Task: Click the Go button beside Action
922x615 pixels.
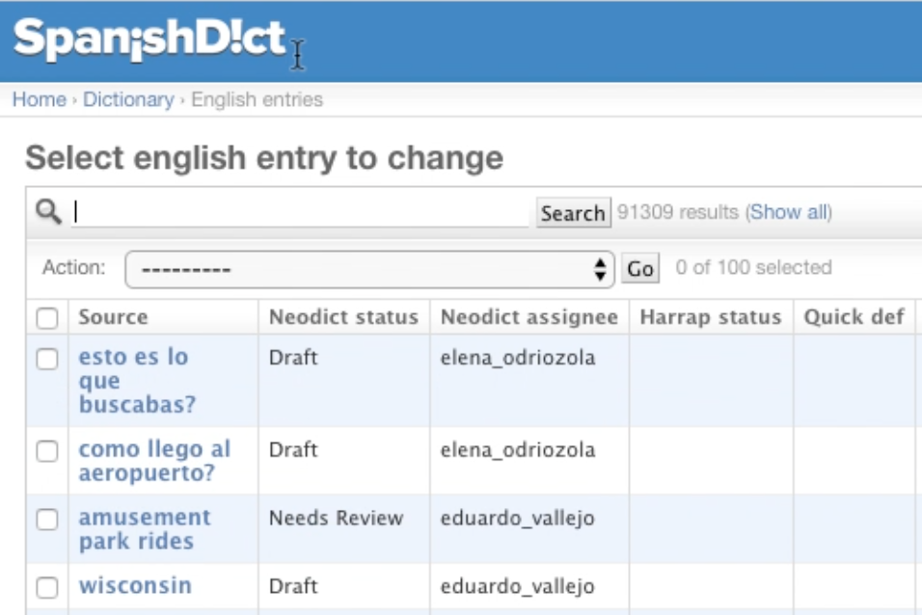Action: pyautogui.click(x=640, y=269)
